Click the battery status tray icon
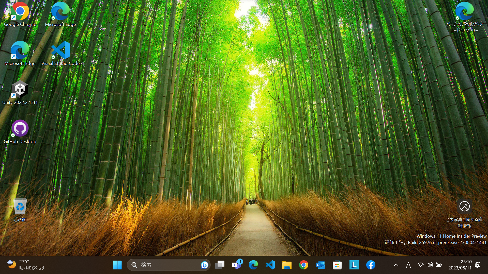488x274 pixels. (439, 265)
